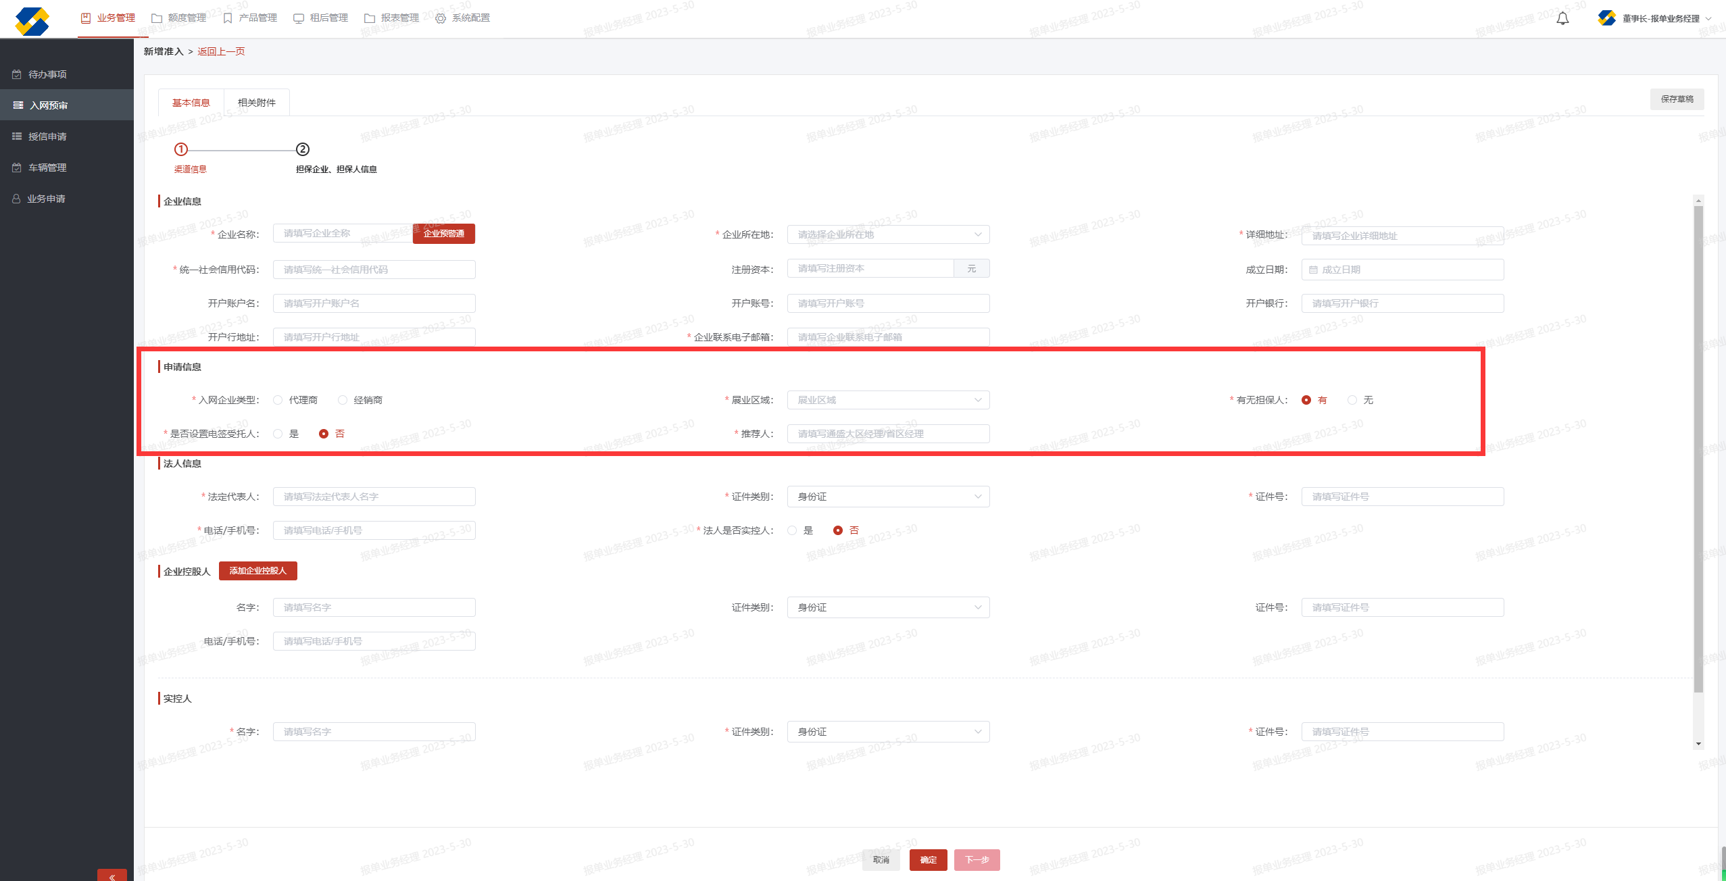This screenshot has height=881, width=1726.
Task: Click the 推荐人 input field
Action: 888,434
